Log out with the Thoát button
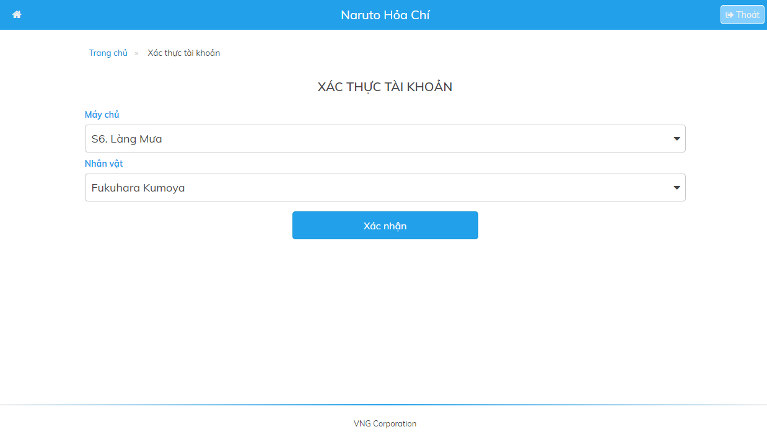 [x=742, y=15]
